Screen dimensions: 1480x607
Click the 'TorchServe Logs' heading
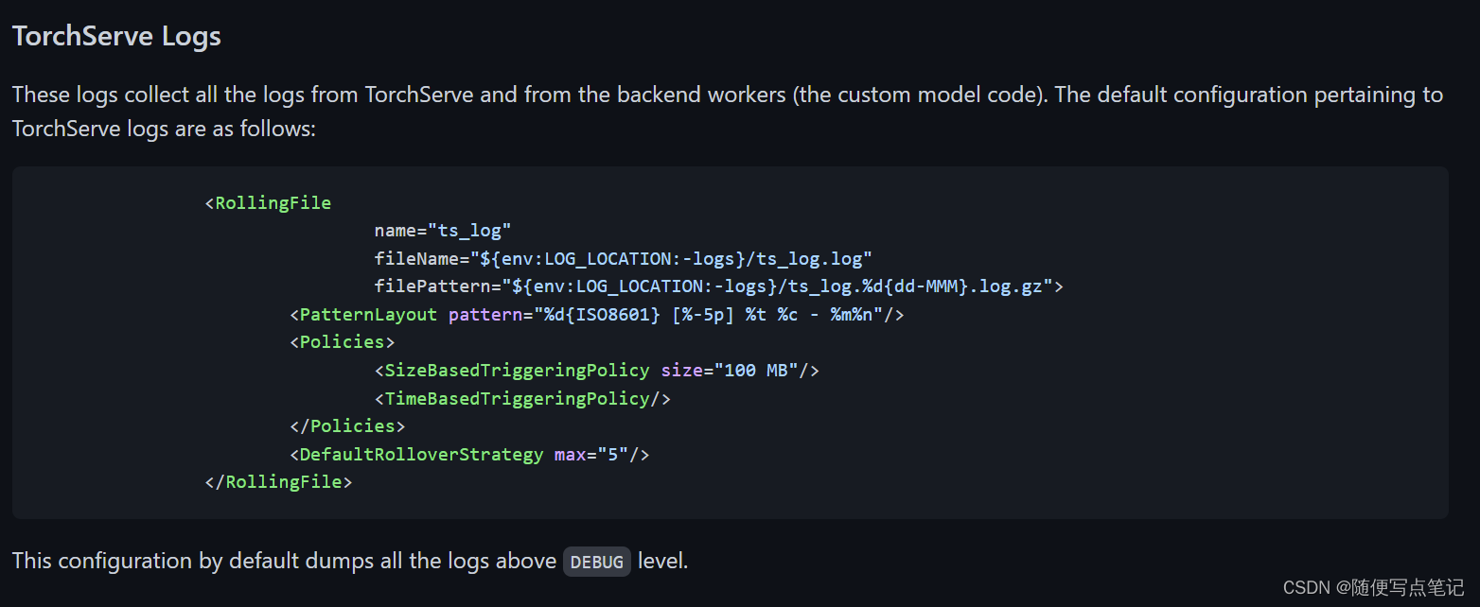click(116, 37)
